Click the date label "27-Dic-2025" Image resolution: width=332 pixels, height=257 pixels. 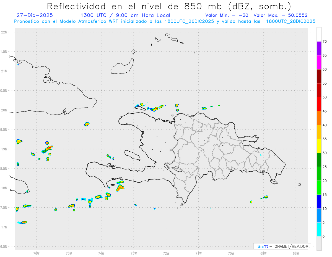point(35,15)
